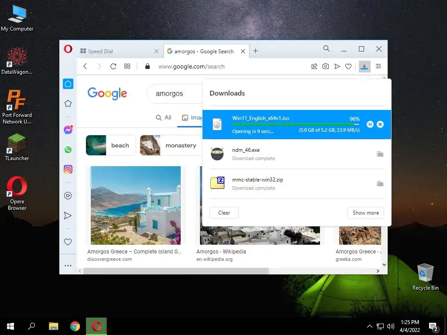Select the TLauncher desktop shortcut
Image resolution: width=447 pixels, height=335 pixels.
17,147
